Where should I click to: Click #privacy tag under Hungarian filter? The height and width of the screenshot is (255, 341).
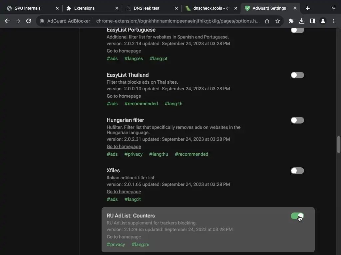[133, 154]
